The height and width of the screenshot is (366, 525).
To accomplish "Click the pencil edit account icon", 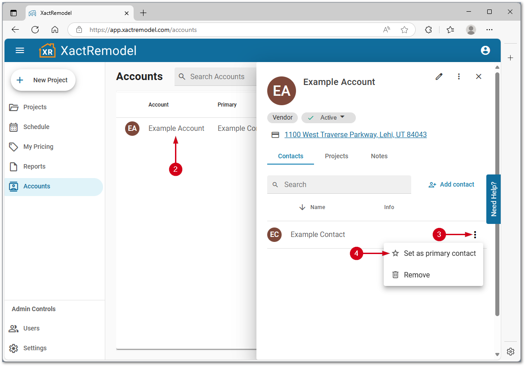I will click(x=439, y=76).
